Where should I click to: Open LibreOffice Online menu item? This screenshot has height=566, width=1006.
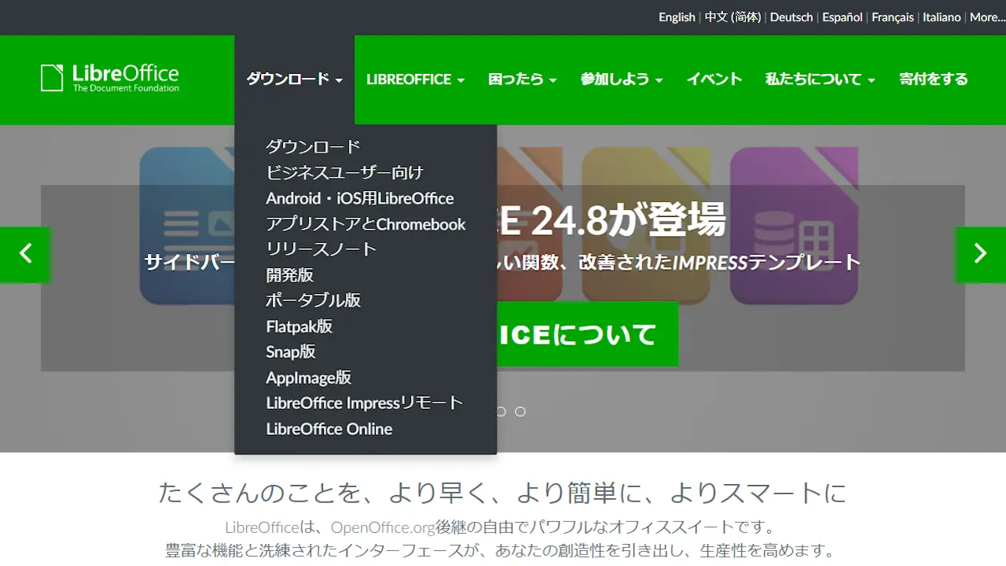point(329,429)
